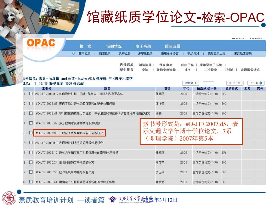The image size is (276, 207).
Task: Open 多库检索 search mode
Action: (x=124, y=53)
